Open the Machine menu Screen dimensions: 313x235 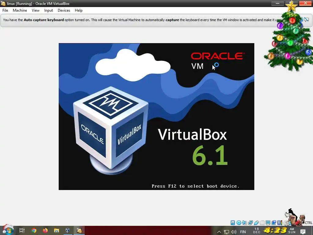[x=20, y=10]
